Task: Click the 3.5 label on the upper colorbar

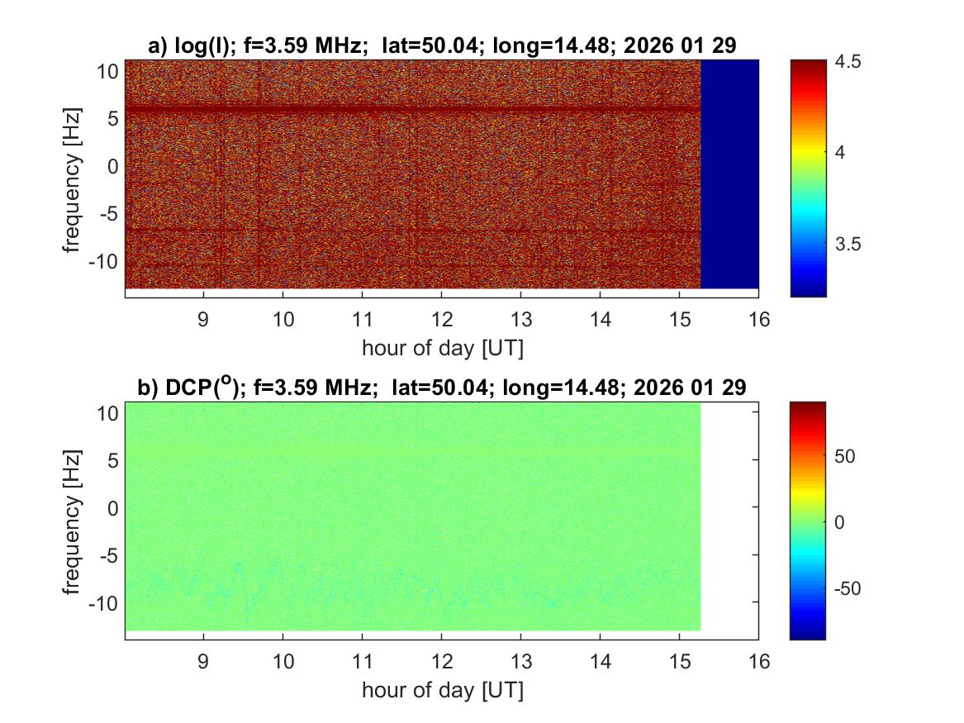Action: coord(848,245)
